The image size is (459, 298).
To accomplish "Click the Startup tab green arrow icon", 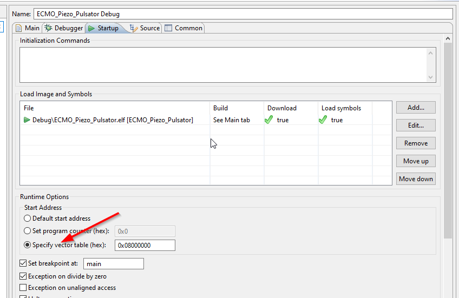I will click(91, 28).
